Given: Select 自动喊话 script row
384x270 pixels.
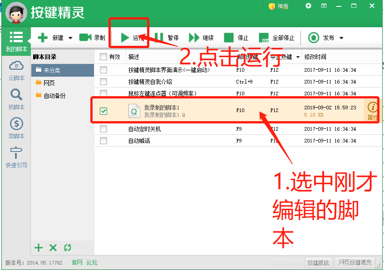Looking at the screenshot, I should (x=238, y=141).
